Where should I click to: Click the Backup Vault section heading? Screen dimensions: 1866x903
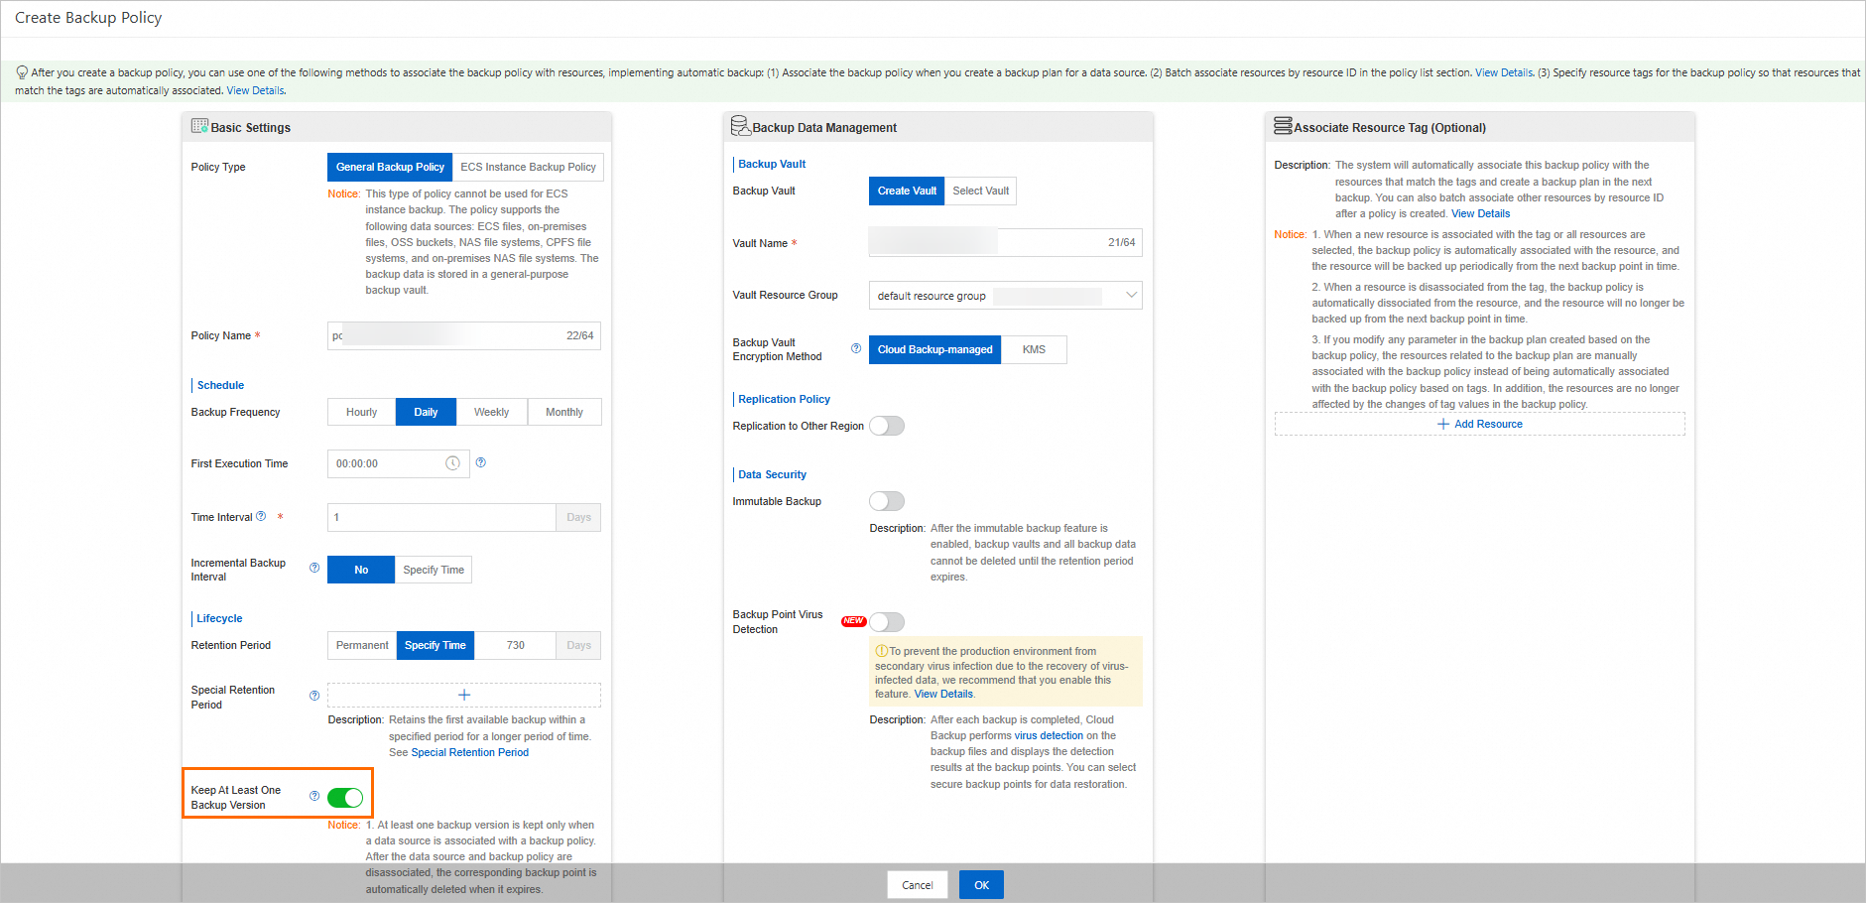772,164
